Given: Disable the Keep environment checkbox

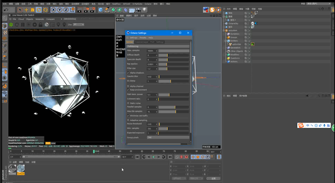Looking at the screenshot, I should point(128,90).
